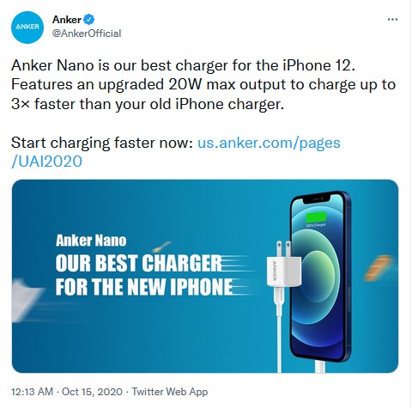412x409 pixels.
Task: Click the small comet graphic above the headline
Action: click(x=161, y=246)
